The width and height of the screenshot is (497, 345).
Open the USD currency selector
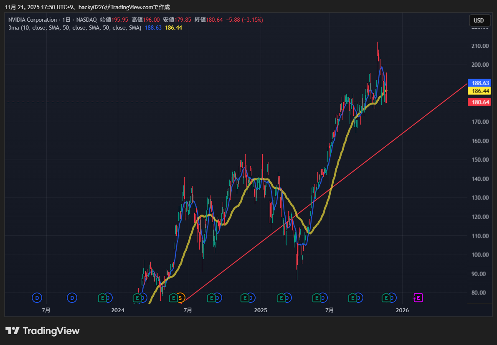pyautogui.click(x=479, y=20)
